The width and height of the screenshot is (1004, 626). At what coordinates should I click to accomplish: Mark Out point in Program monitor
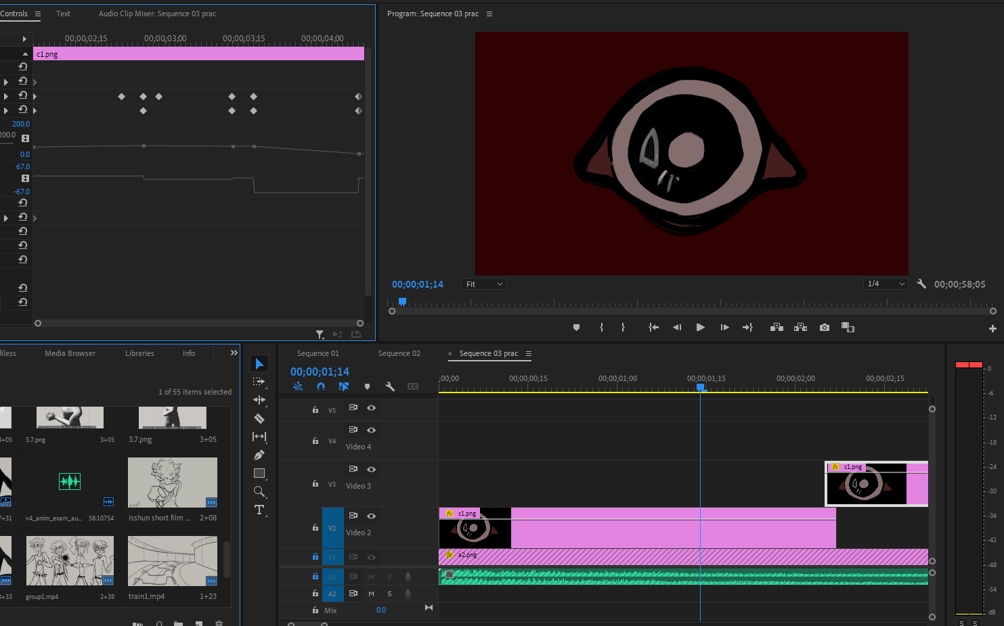pos(623,328)
